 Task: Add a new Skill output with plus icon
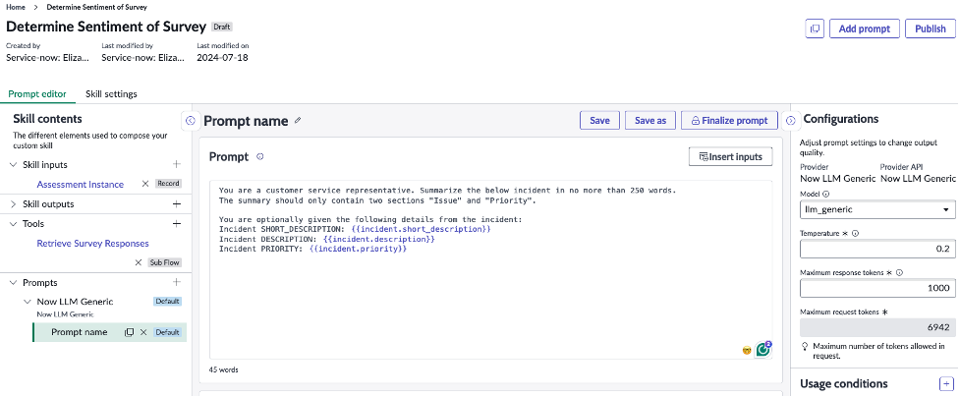pyautogui.click(x=176, y=204)
